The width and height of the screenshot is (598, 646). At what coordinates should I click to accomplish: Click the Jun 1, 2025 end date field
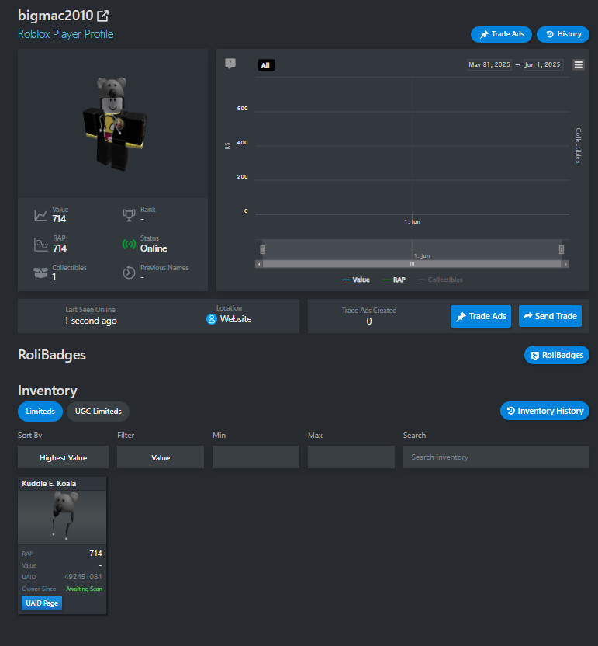point(542,64)
